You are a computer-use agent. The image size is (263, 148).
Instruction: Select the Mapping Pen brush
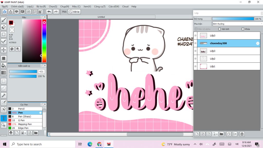tap(25, 124)
